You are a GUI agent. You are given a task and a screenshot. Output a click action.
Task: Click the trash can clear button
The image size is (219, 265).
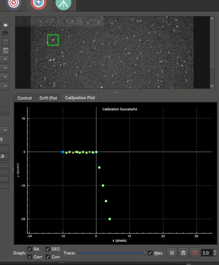[x=6, y=42]
